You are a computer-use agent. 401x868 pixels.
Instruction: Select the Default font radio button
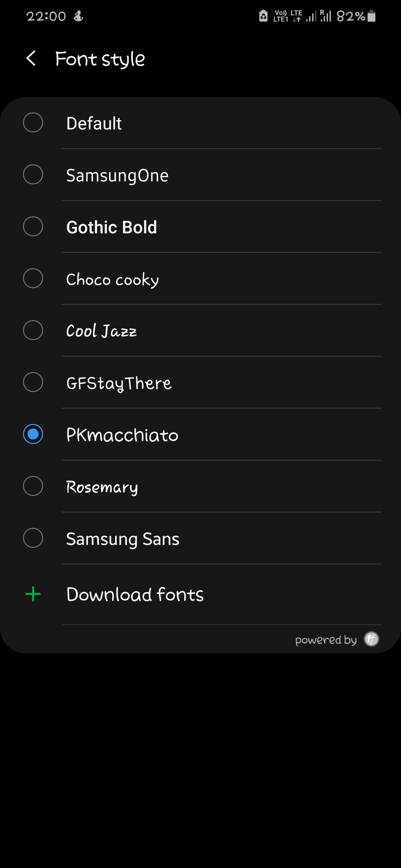tap(33, 122)
